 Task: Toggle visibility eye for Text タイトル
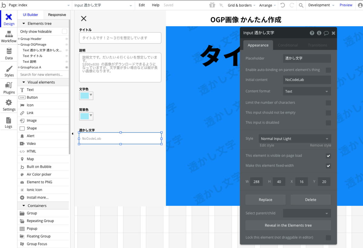[x=67, y=56]
